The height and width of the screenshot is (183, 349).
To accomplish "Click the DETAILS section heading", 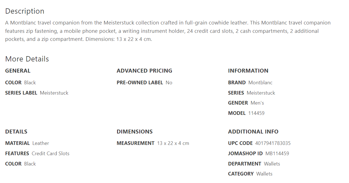I will click(16, 132).
